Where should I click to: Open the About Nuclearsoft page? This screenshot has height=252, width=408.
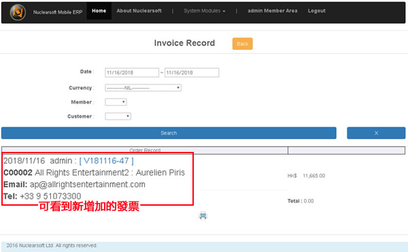[139, 11]
